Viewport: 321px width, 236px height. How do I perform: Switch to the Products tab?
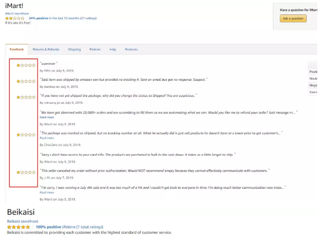coord(131,49)
